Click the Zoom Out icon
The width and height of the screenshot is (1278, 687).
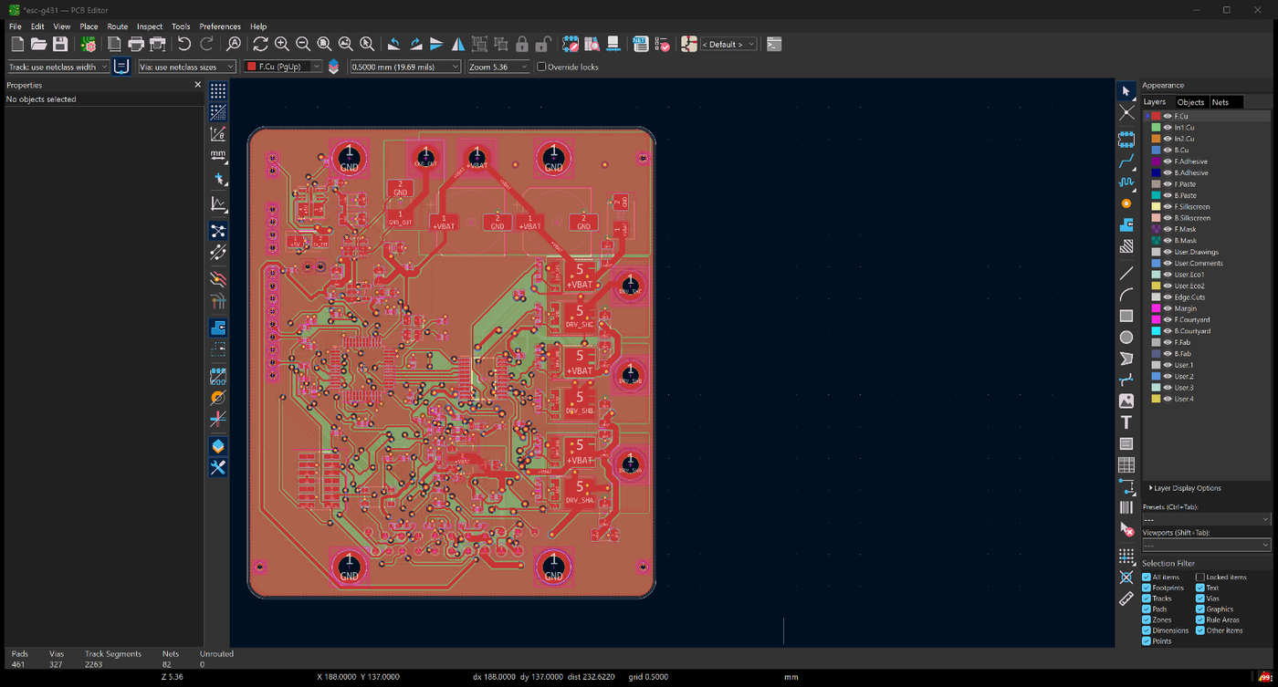(302, 44)
